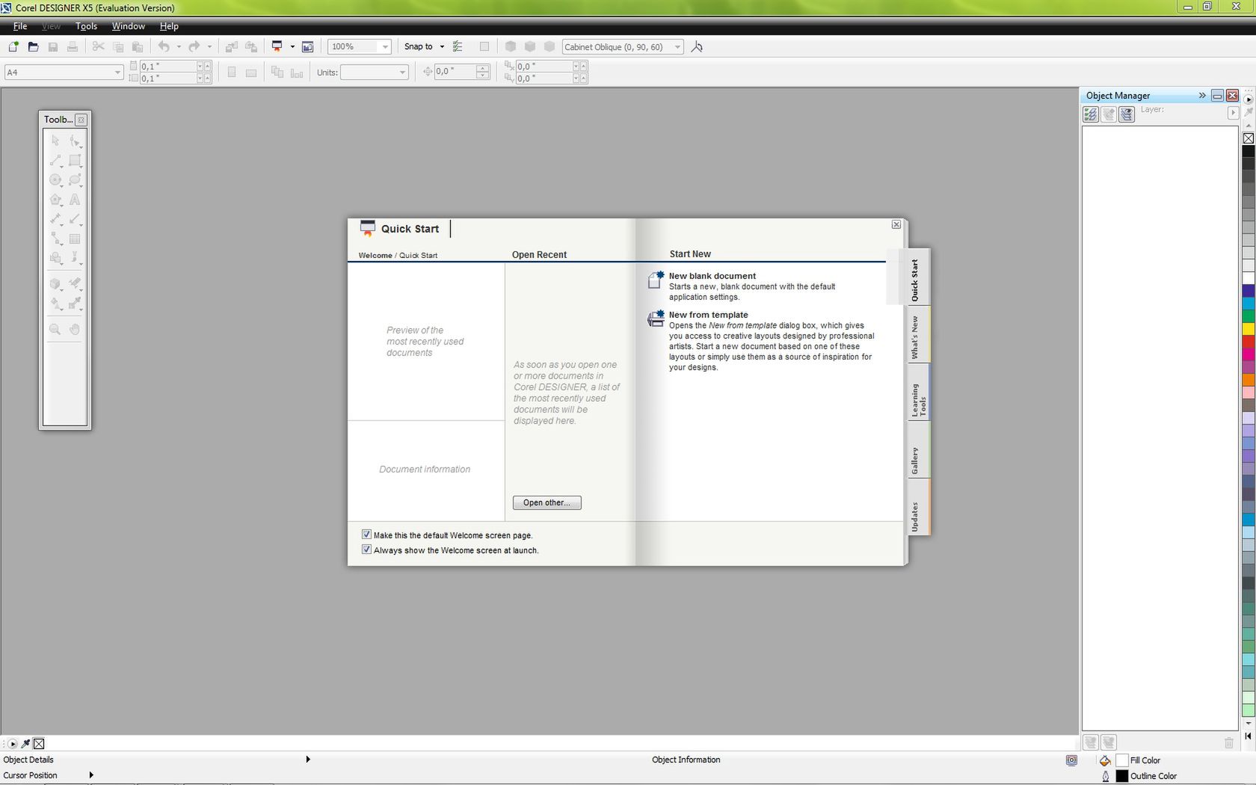Toggle 'Always show the Welcome screen at launch'

(x=366, y=549)
